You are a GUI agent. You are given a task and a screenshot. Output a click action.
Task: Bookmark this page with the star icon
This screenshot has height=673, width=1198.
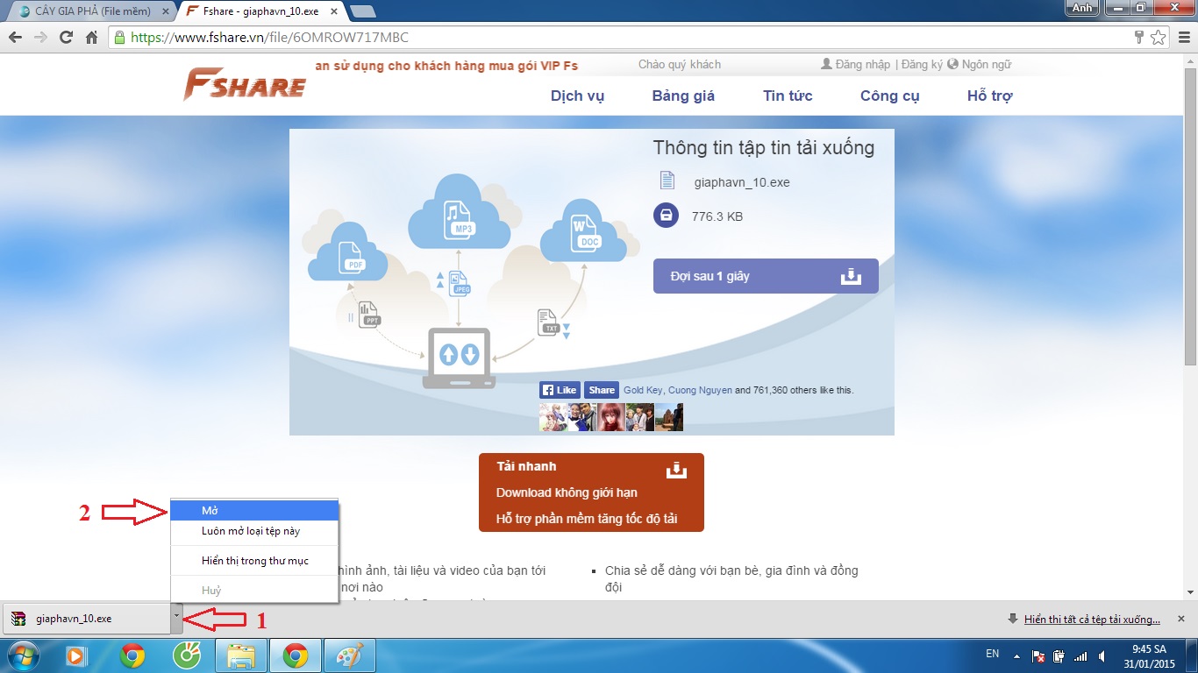click(x=1158, y=38)
